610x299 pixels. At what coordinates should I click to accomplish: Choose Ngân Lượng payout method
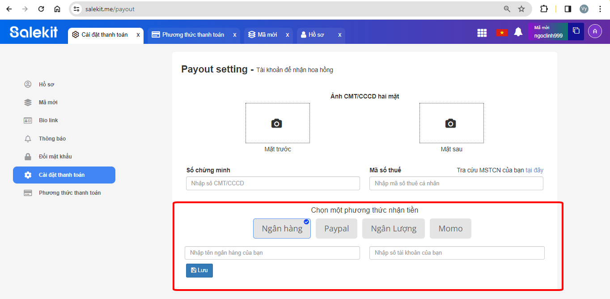[394, 229]
